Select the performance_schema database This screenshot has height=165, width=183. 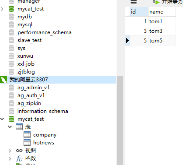(45, 32)
